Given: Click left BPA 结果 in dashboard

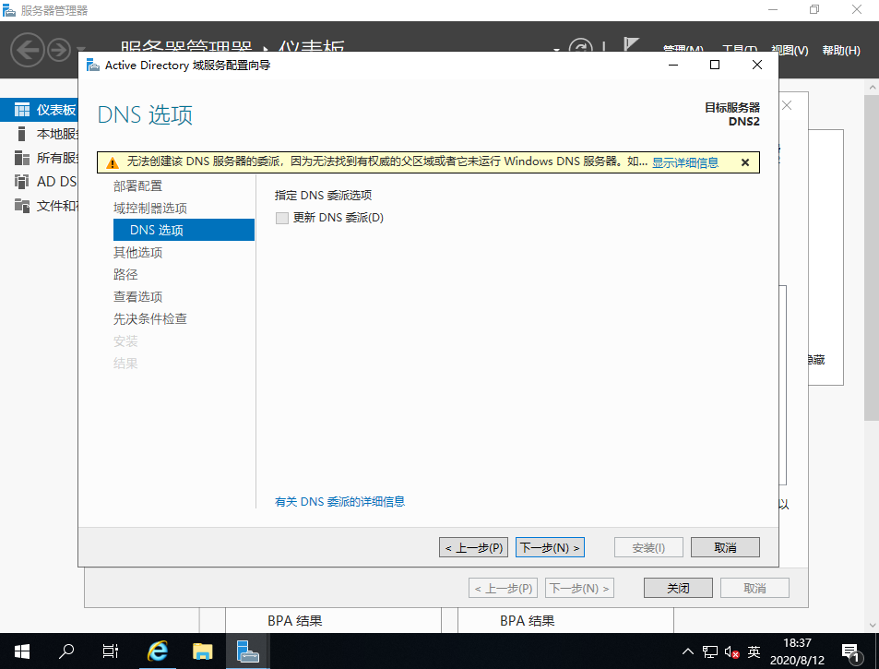Looking at the screenshot, I should 295,621.
